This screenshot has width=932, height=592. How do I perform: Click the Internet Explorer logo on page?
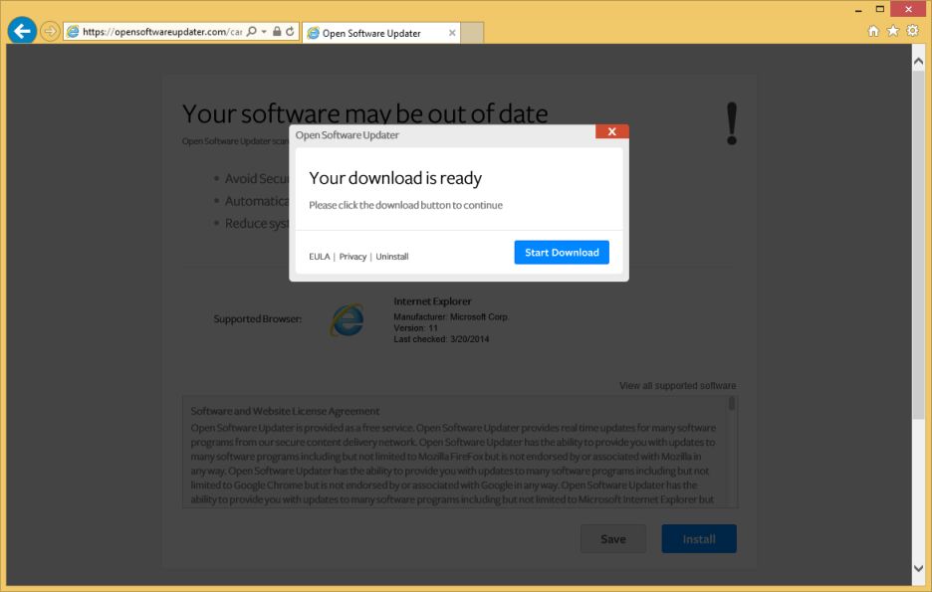coord(348,320)
